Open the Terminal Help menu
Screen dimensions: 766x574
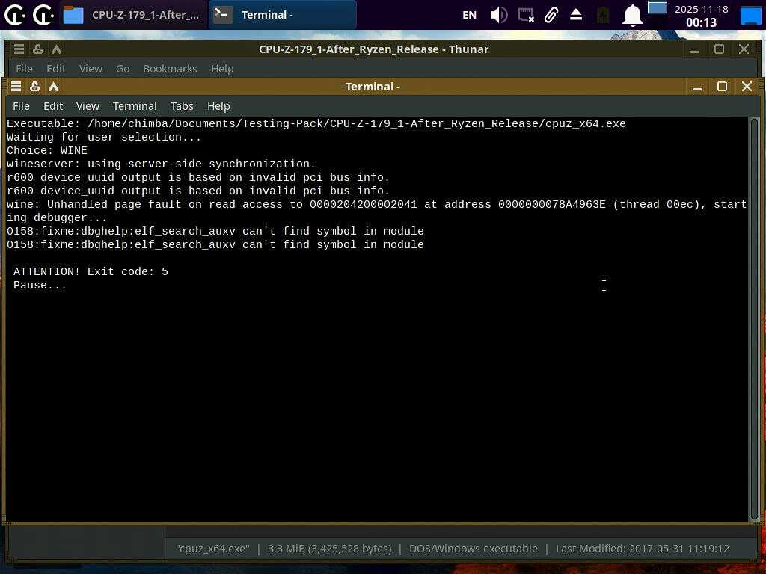218,106
